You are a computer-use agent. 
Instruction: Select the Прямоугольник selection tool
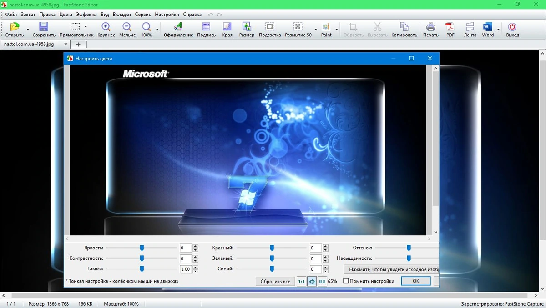pos(75,27)
